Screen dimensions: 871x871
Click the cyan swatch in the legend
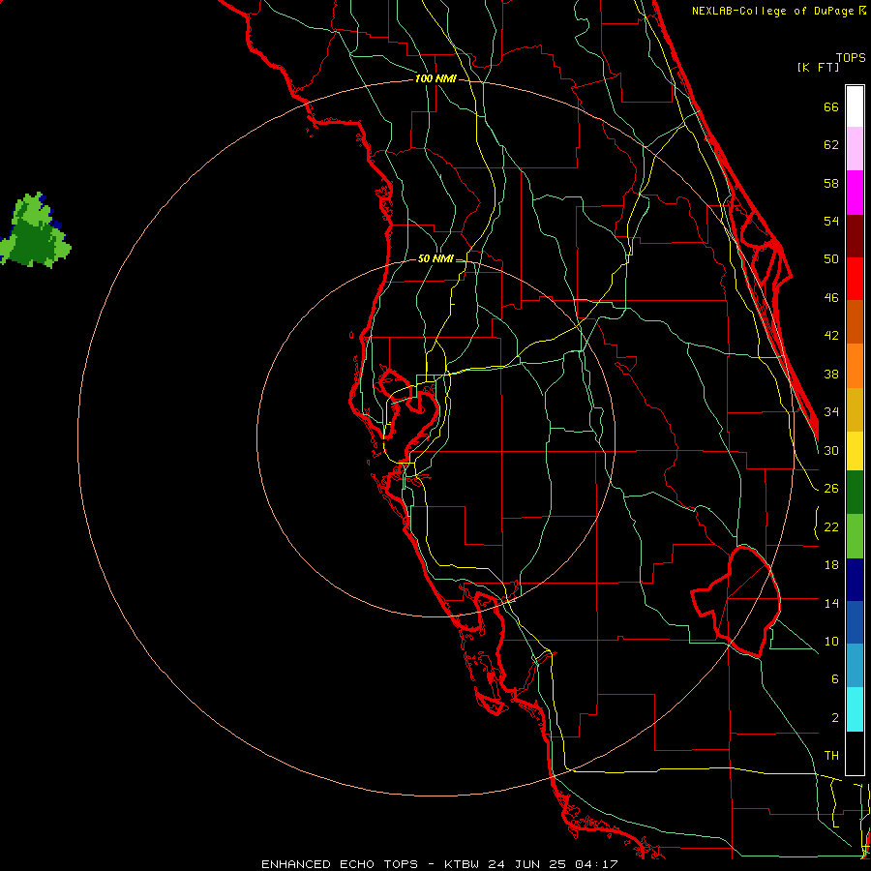coord(855,709)
